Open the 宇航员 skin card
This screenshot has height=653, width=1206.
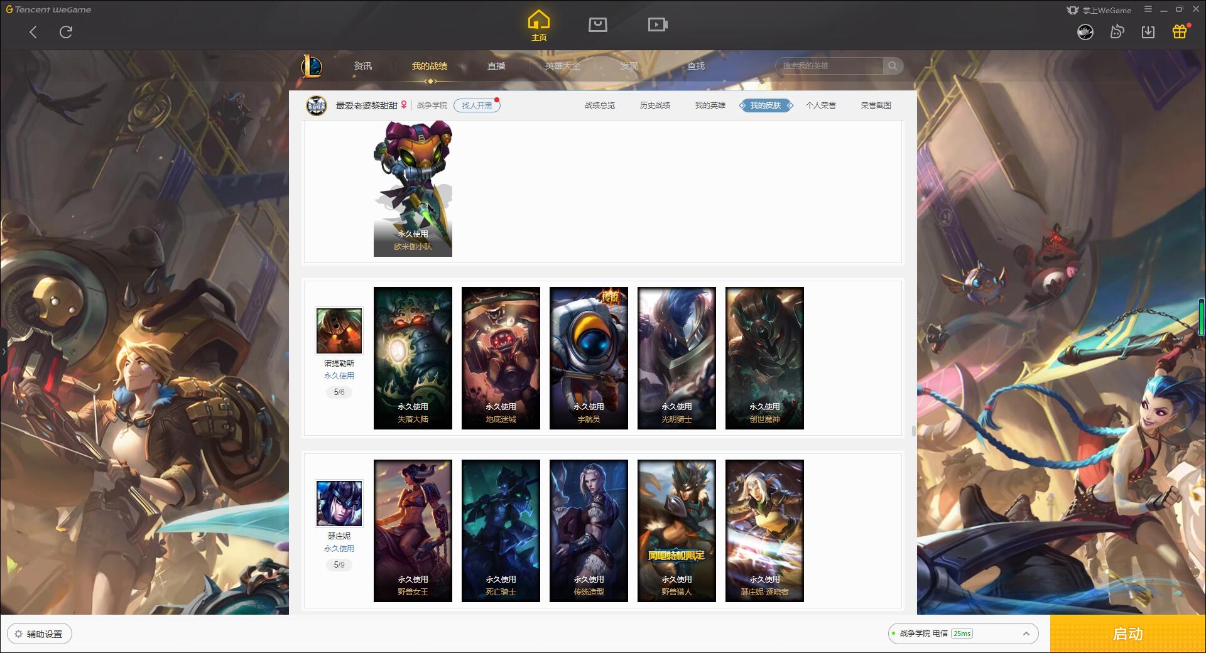pos(589,358)
